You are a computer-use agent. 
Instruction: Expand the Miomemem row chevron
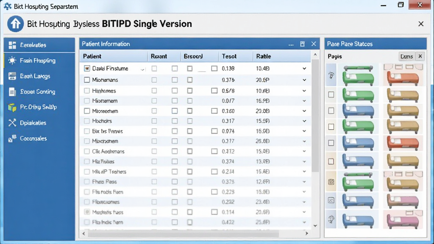pyautogui.click(x=304, y=101)
